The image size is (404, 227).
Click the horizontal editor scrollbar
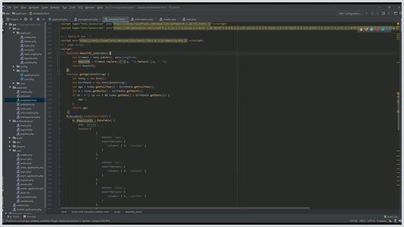click(185, 208)
